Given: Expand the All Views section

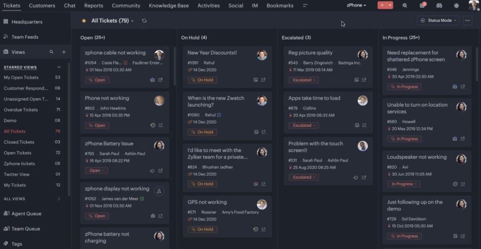Looking at the screenshot, I should click(x=59, y=199).
